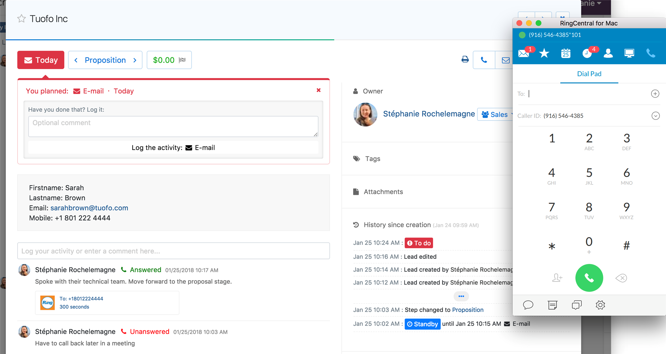Open RingCentral call history clock icon
666x354 pixels.
click(587, 53)
